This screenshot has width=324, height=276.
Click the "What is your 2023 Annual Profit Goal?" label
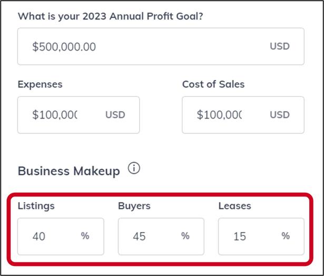point(110,16)
